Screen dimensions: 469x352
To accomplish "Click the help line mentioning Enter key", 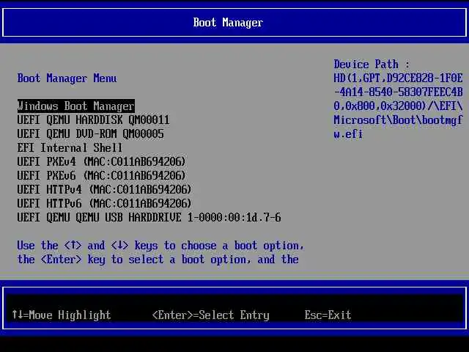I will [x=158, y=260].
